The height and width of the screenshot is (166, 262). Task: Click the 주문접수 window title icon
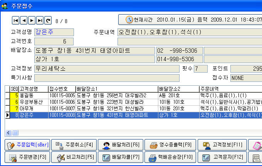click(5, 6)
